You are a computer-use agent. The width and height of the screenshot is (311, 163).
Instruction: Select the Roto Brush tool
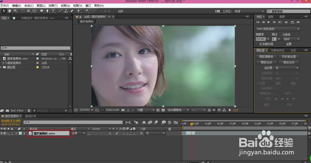[79, 11]
